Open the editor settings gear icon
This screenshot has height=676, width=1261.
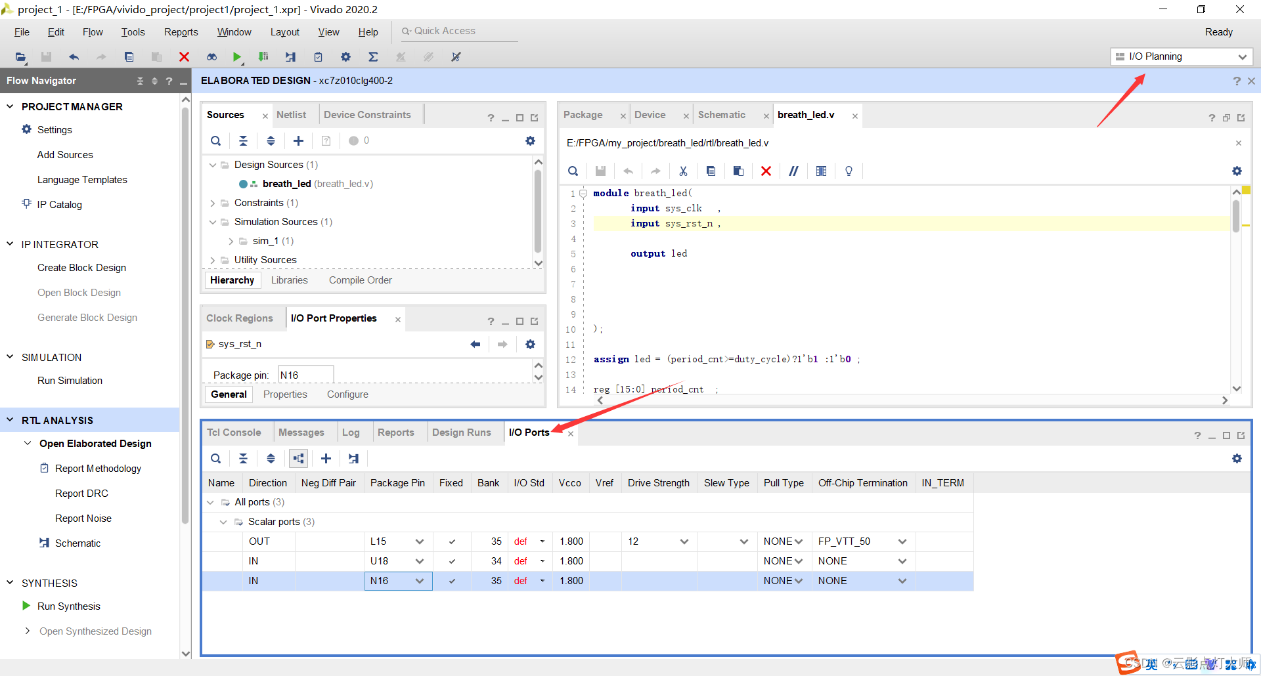(1237, 171)
